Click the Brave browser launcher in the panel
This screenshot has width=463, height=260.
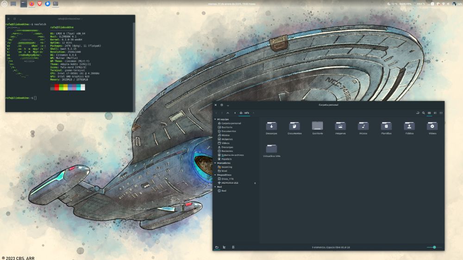39,4
